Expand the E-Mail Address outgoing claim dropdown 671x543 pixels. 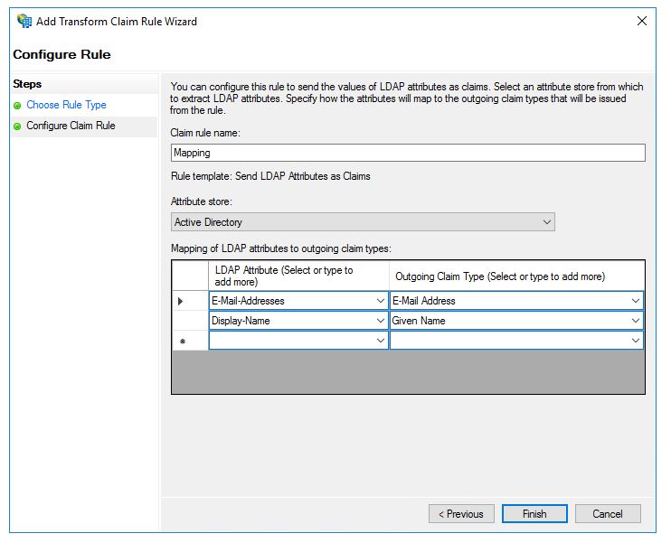point(636,301)
